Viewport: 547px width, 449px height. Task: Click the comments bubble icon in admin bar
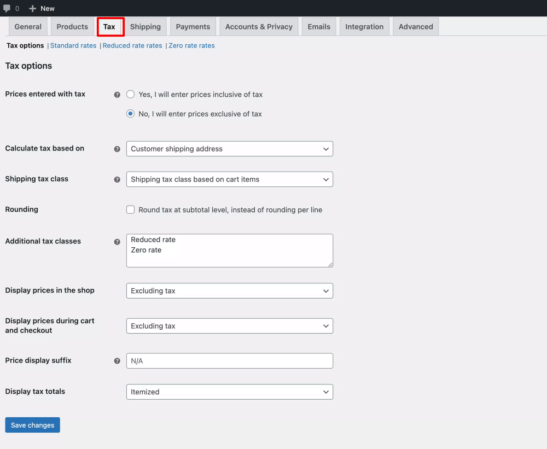pyautogui.click(x=7, y=8)
